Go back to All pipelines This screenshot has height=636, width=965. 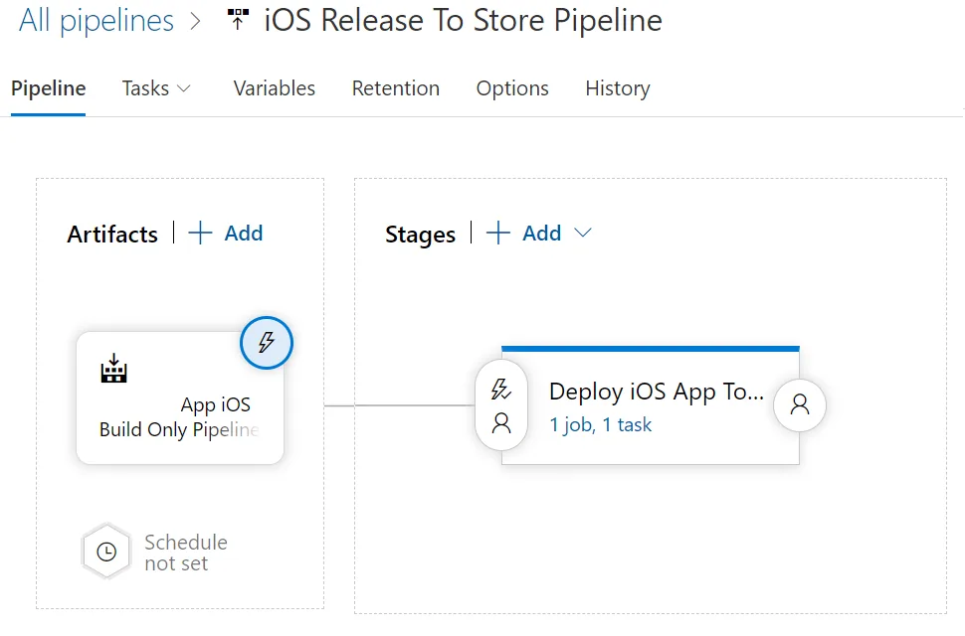pos(96,20)
